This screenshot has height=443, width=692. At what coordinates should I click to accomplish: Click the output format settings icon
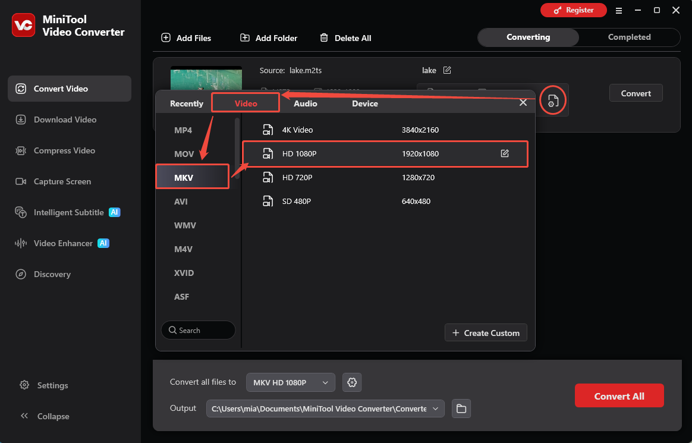point(553,100)
